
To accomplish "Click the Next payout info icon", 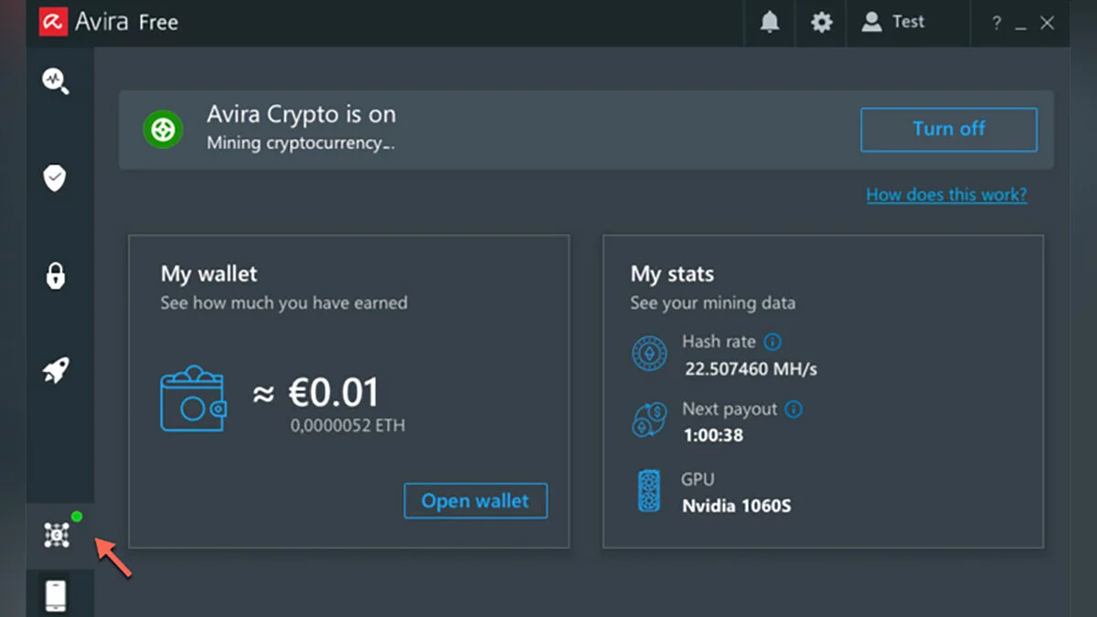I will [793, 410].
